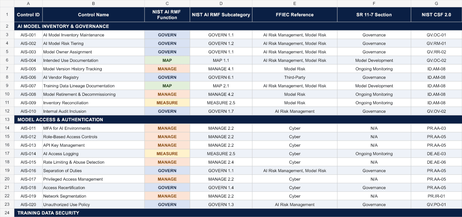Click cell "PR.AA-03"
Image resolution: width=462 pixels, height=217 pixels.
coord(436,128)
